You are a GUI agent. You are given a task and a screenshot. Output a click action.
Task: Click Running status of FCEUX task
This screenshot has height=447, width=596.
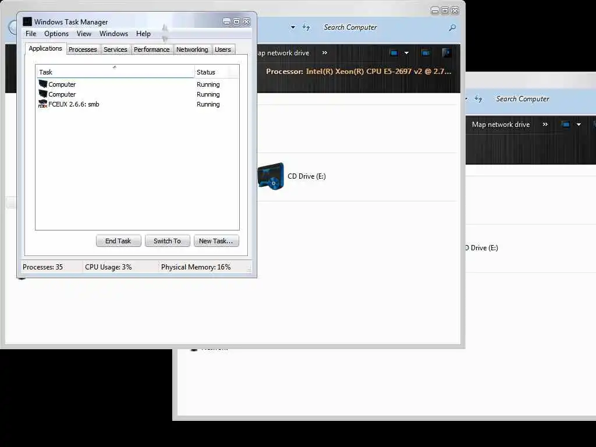click(x=208, y=104)
